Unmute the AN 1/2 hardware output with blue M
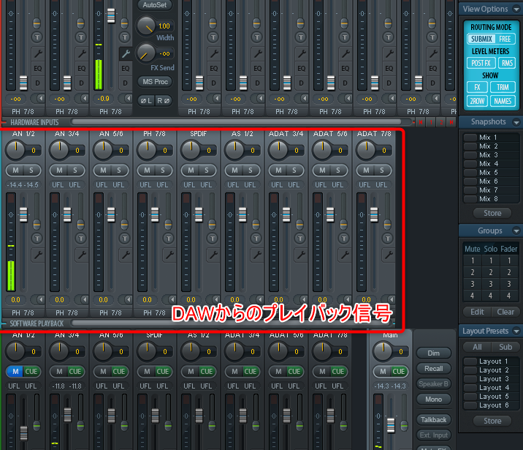 [x=15, y=372]
